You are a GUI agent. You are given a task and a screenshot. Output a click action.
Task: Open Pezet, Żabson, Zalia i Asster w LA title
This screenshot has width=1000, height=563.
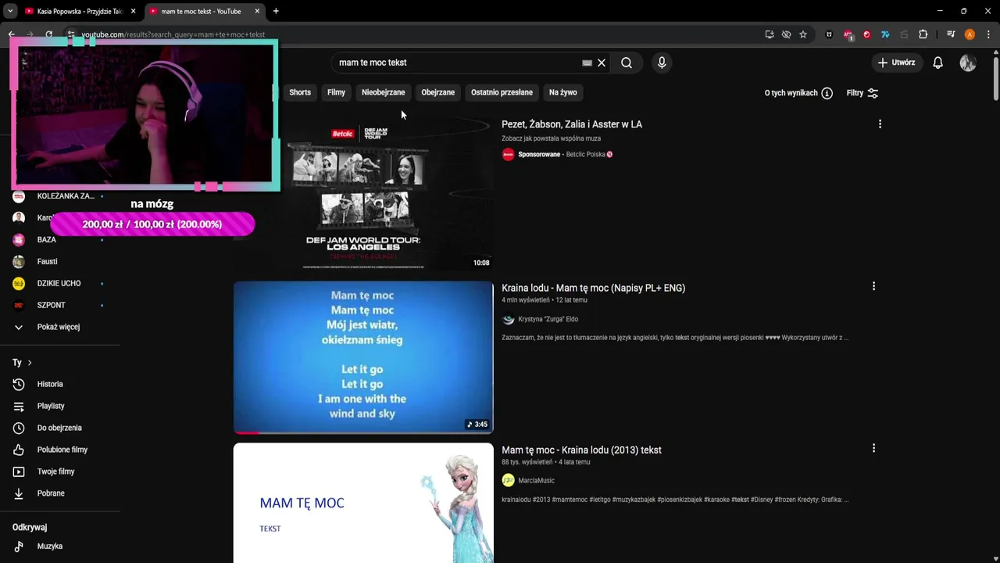[x=572, y=124]
